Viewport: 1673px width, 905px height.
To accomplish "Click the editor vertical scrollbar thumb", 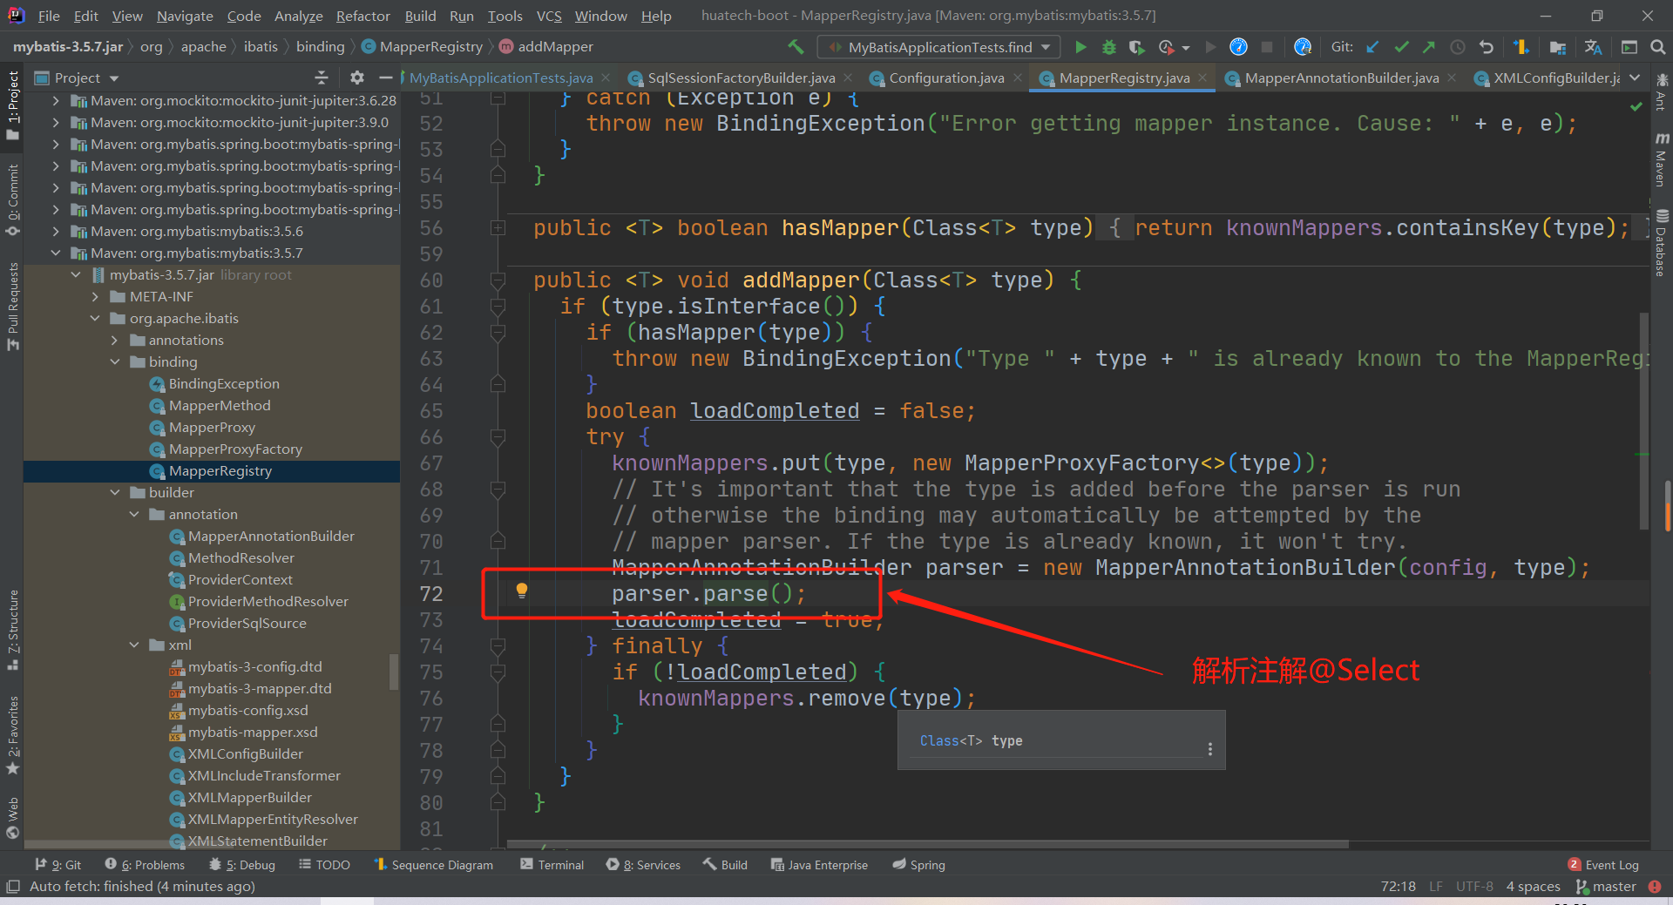I will [1644, 421].
